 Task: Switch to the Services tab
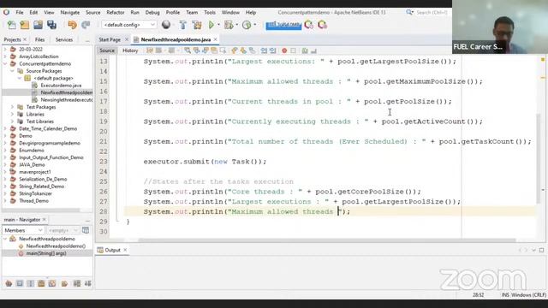point(64,39)
